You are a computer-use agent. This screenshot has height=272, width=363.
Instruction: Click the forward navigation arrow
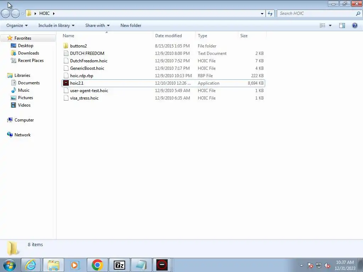tap(15, 14)
